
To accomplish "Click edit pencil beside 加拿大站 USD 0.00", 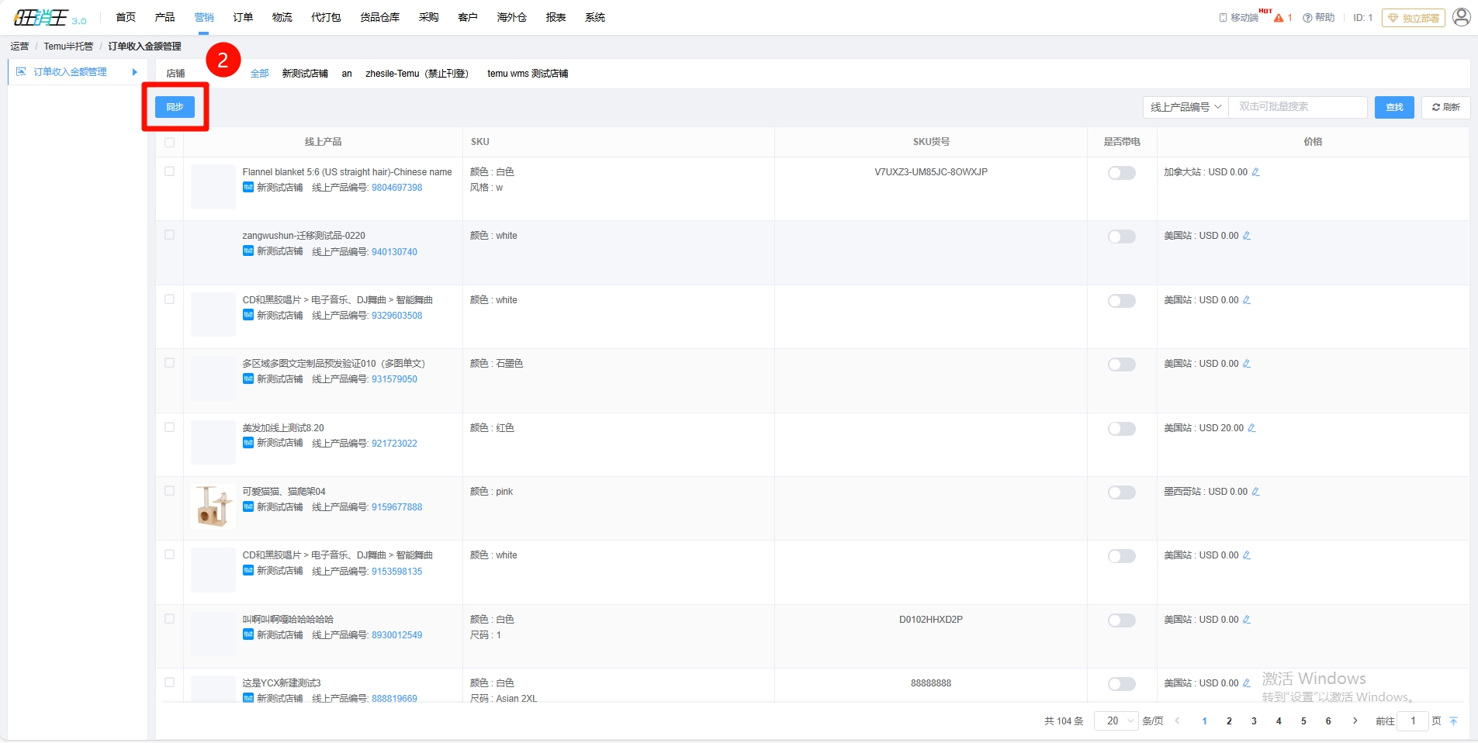I will point(1255,172).
